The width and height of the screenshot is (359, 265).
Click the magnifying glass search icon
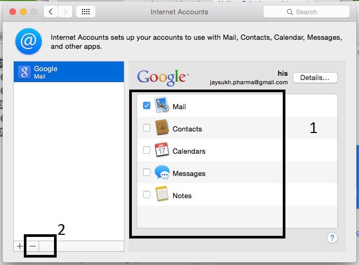pos(290,12)
